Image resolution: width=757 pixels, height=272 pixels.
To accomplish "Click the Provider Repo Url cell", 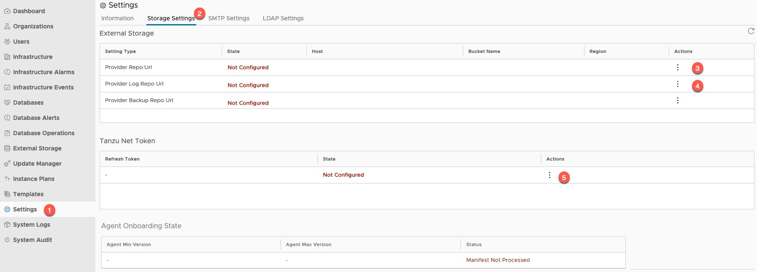I will 128,67.
